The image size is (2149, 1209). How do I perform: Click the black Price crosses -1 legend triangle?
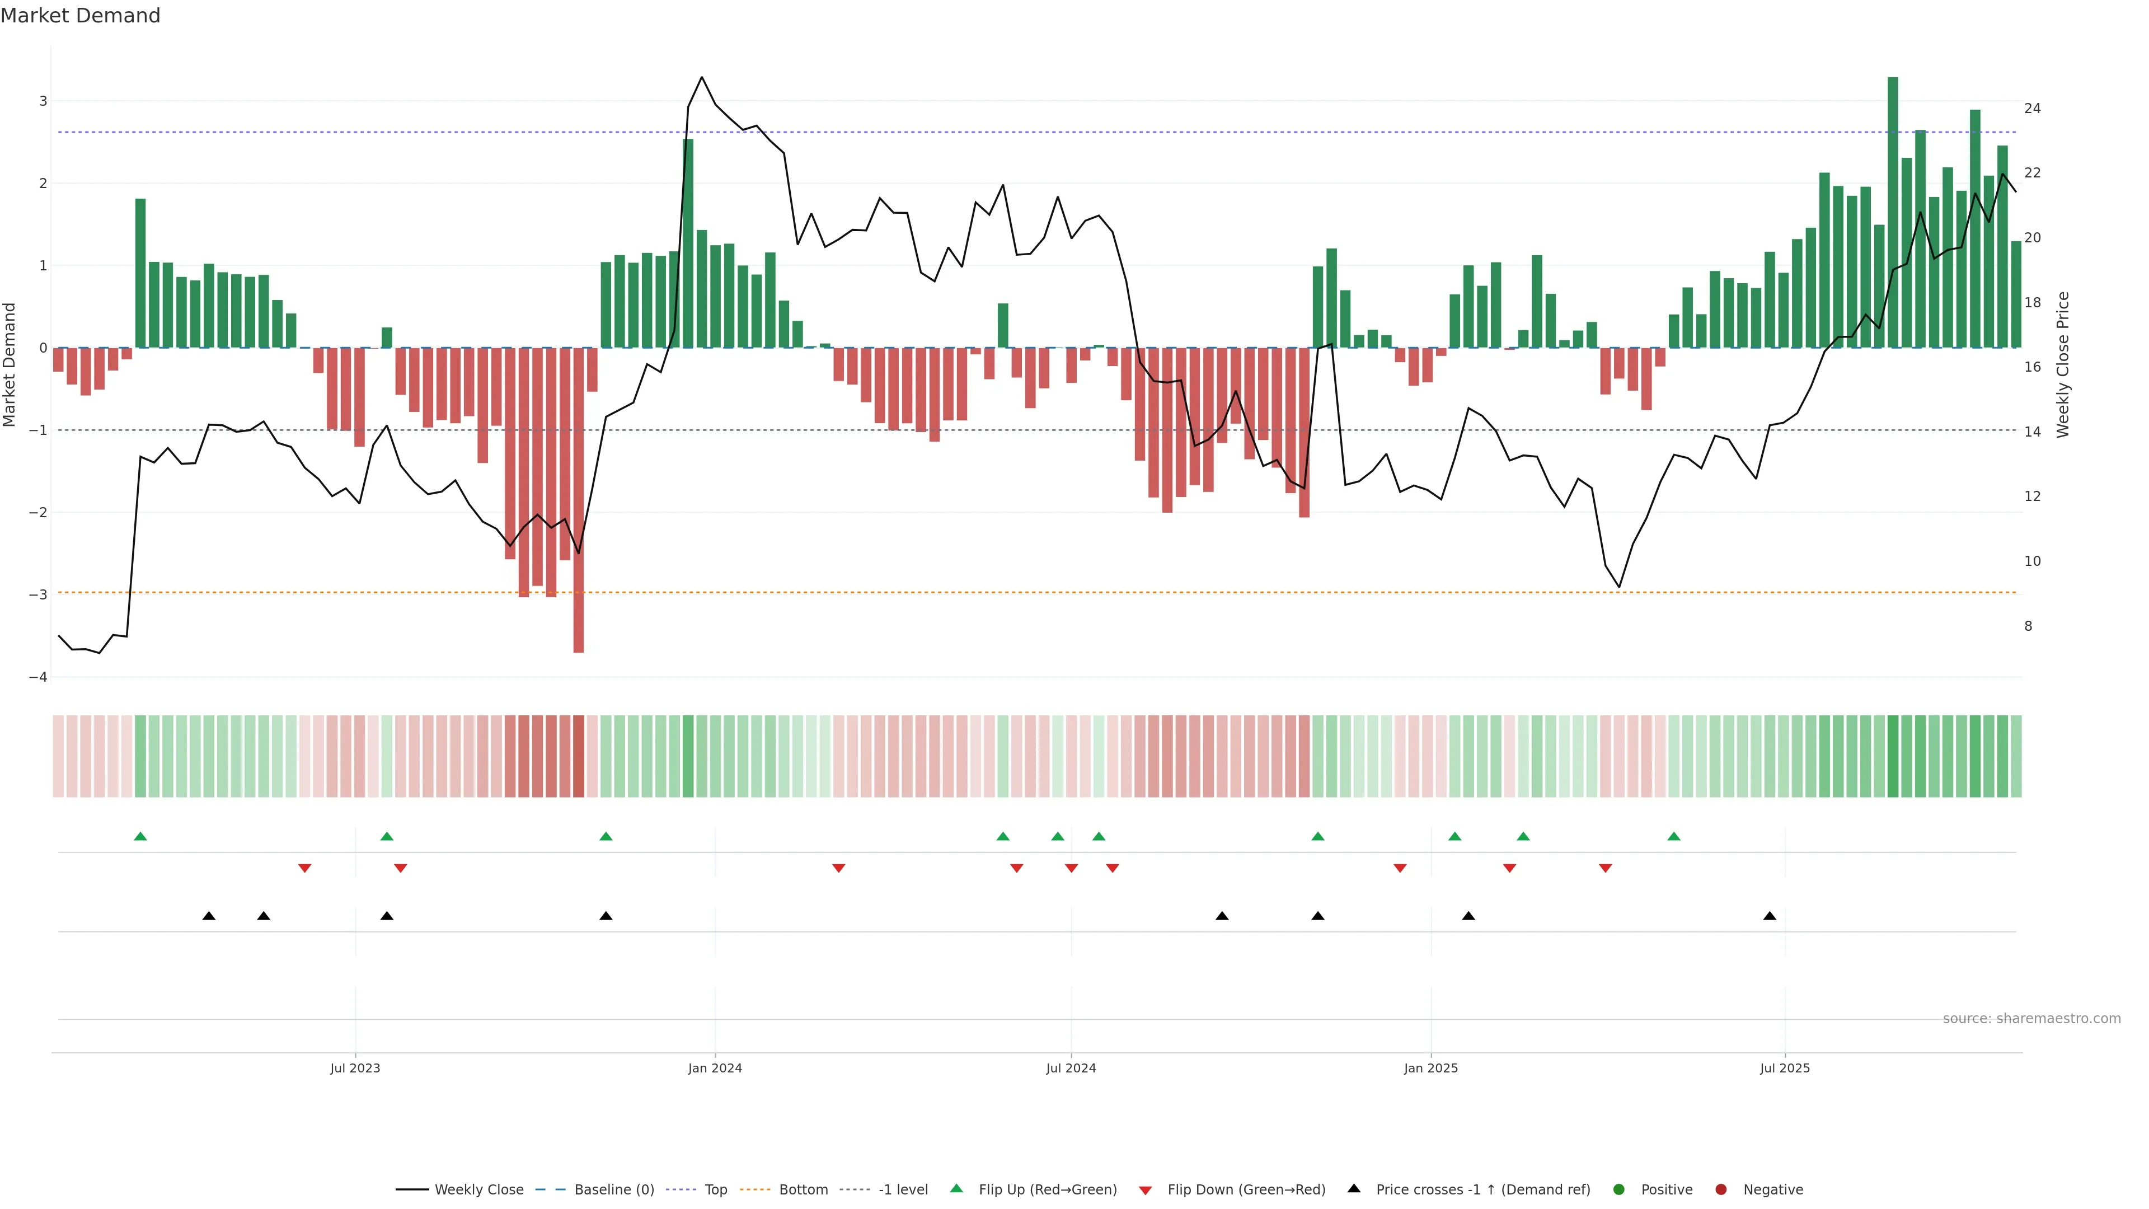tap(1354, 1189)
